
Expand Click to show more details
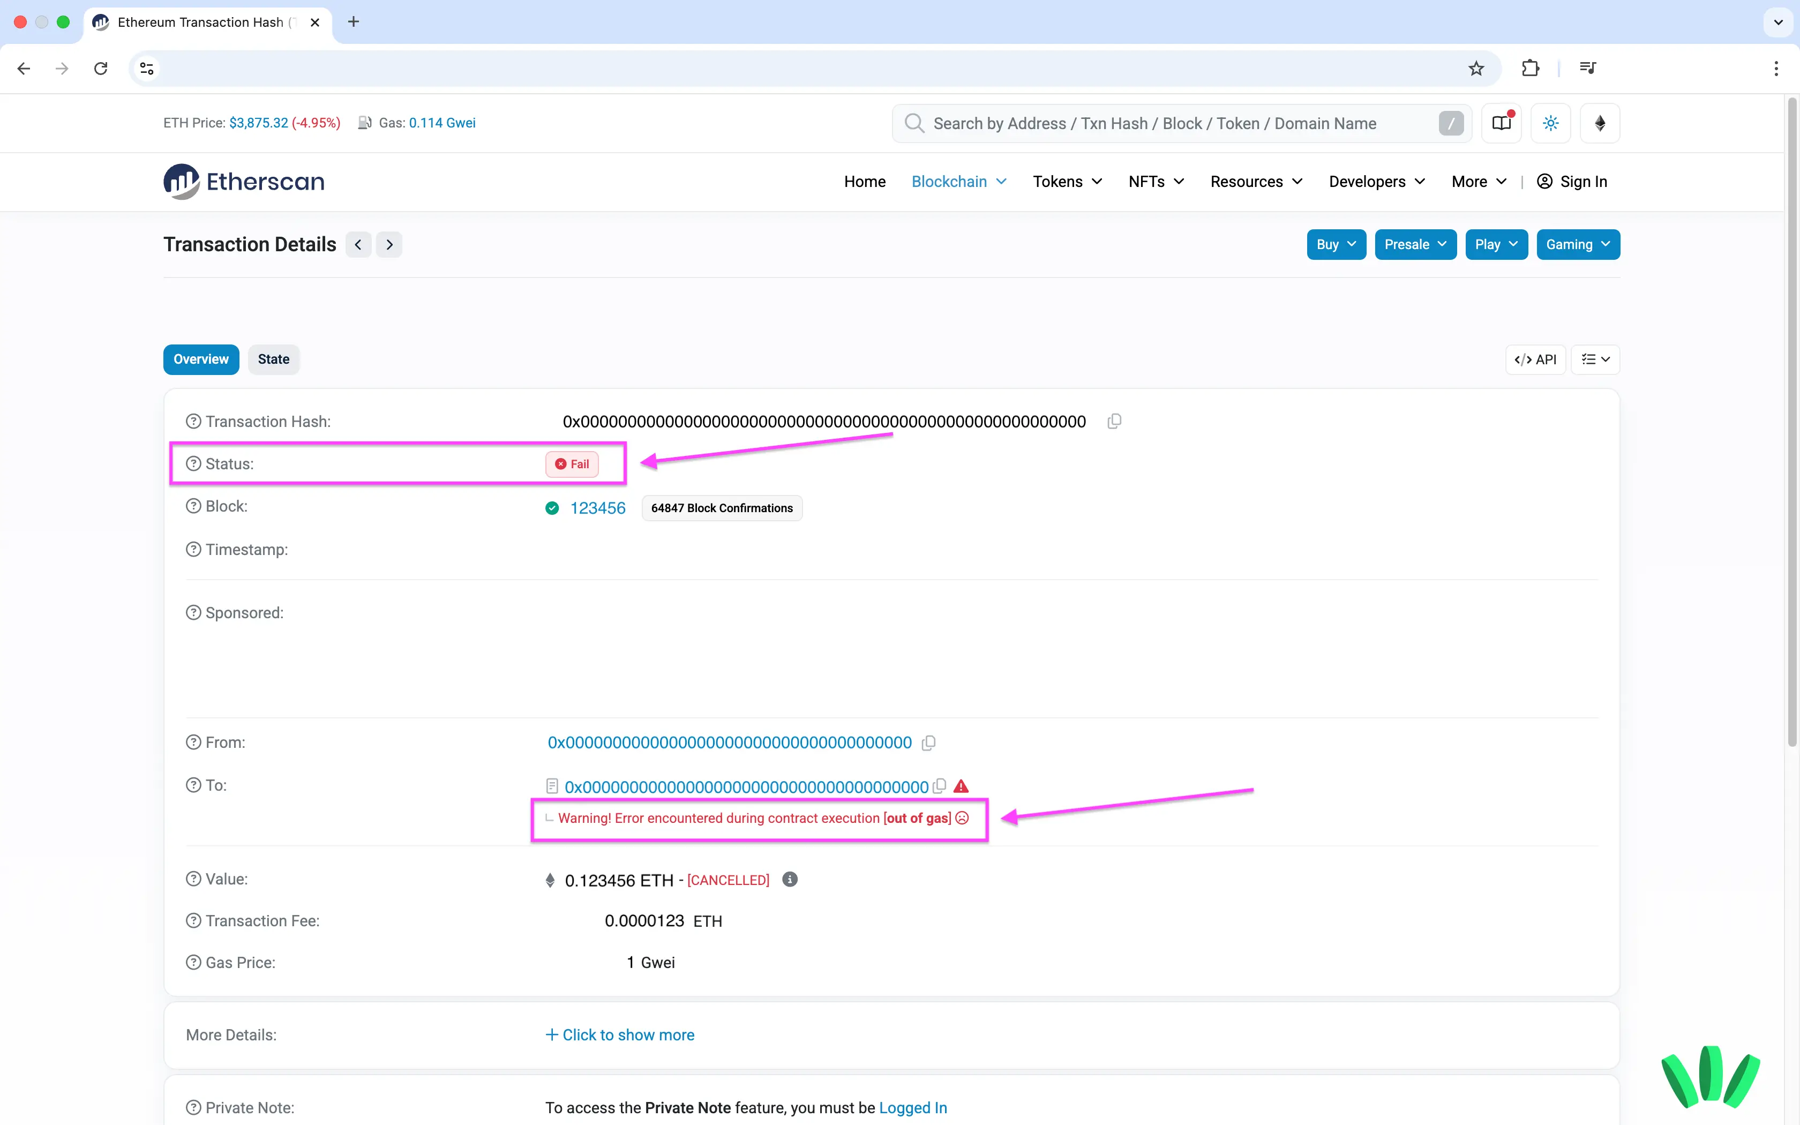click(620, 1035)
